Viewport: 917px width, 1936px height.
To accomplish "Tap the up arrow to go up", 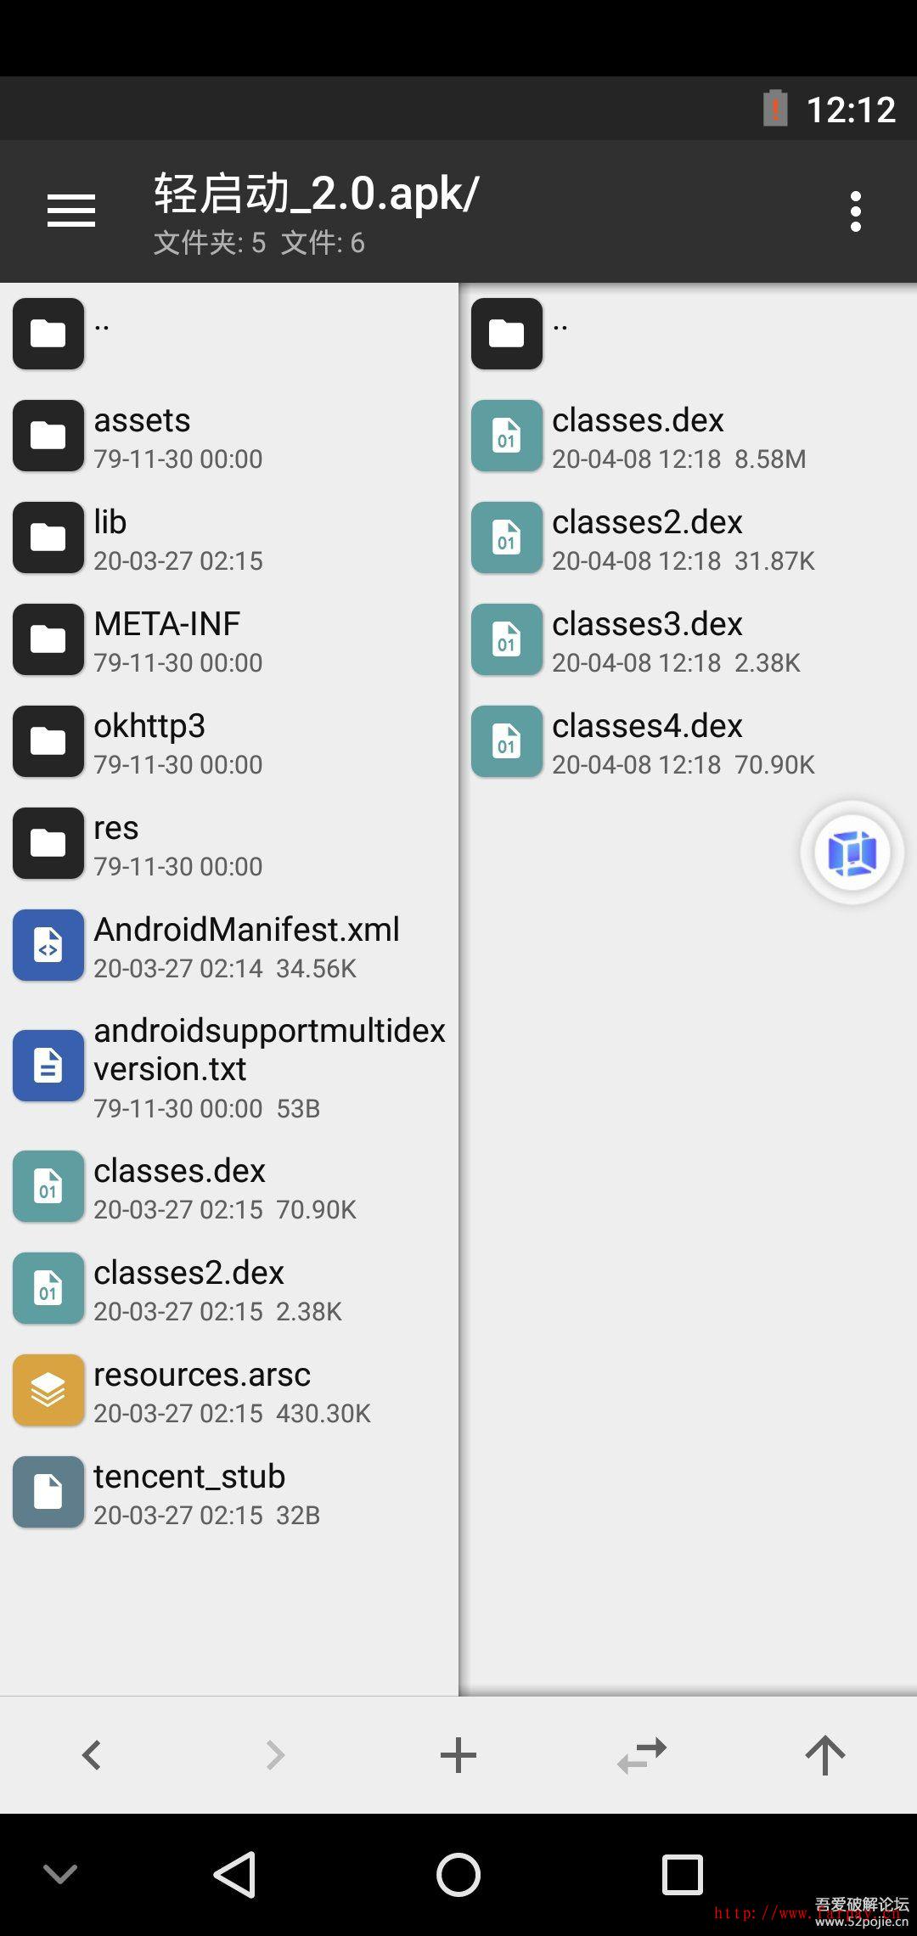I will [824, 1755].
